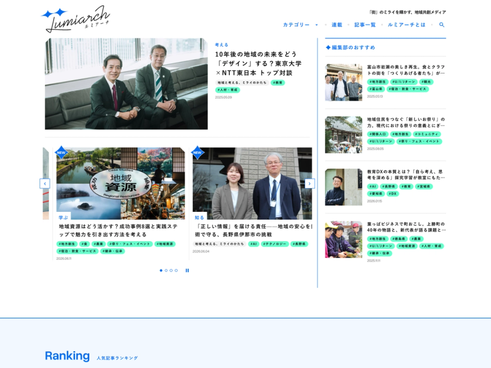Viewport: 491px width, 368px height.
Task: Open the 新しいお祭り article shrine thumbnail
Action: pyautogui.click(x=344, y=135)
